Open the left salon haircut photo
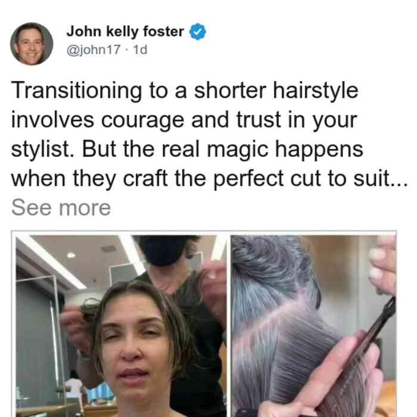Image resolution: width=417 pixels, height=417 pixels. (x=121, y=326)
